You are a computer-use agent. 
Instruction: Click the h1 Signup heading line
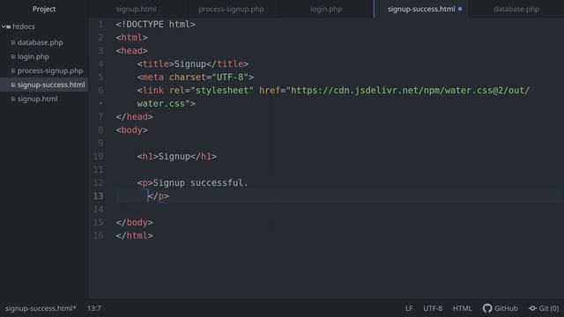pos(176,157)
